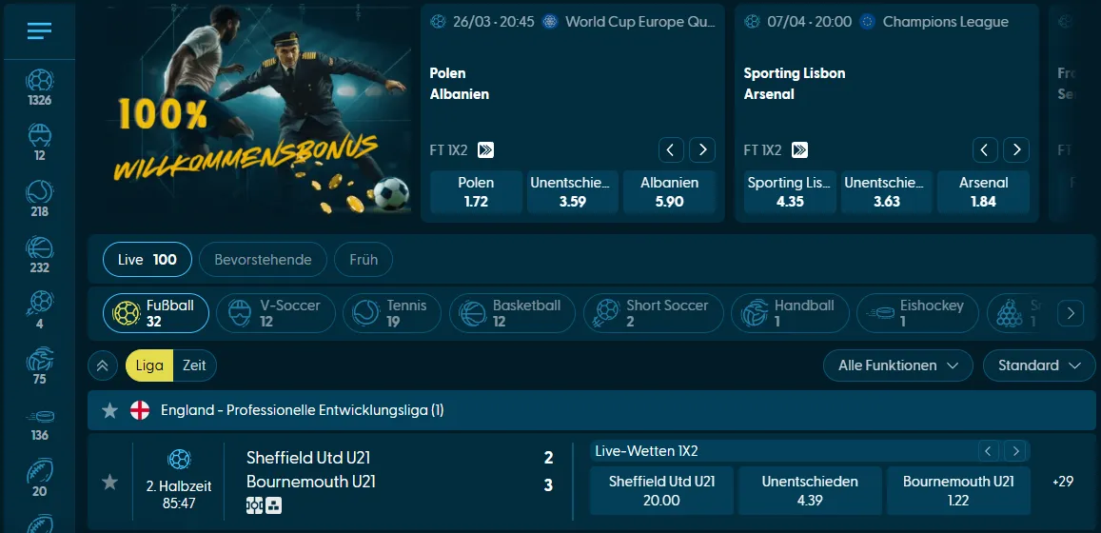
Task: Filter live events by Tennis 19
Action: click(x=392, y=313)
